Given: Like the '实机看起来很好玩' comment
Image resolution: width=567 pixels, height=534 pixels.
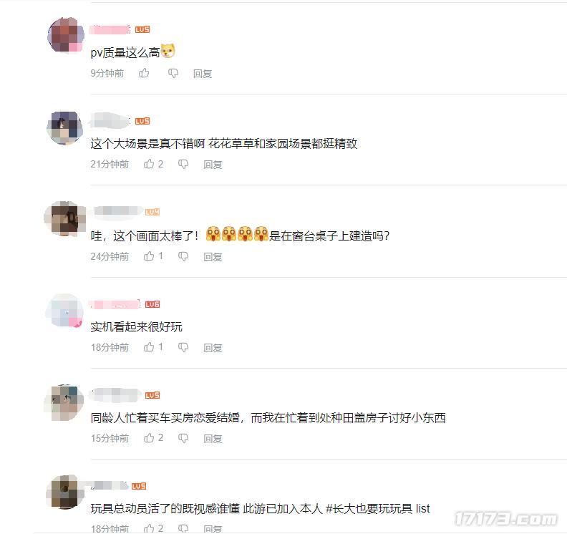Looking at the screenshot, I should pos(149,347).
